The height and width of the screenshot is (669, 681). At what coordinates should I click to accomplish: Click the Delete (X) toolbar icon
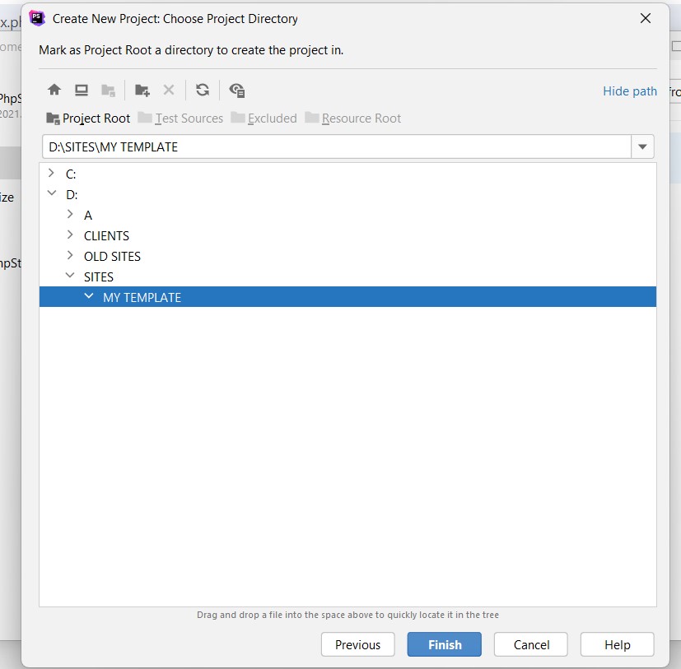pyautogui.click(x=169, y=91)
